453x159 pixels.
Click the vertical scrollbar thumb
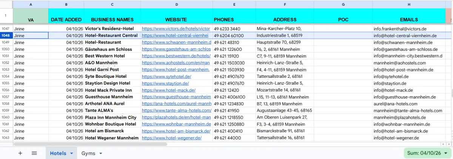pos(451,93)
